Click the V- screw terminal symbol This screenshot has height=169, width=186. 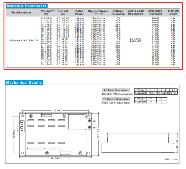click(89, 121)
